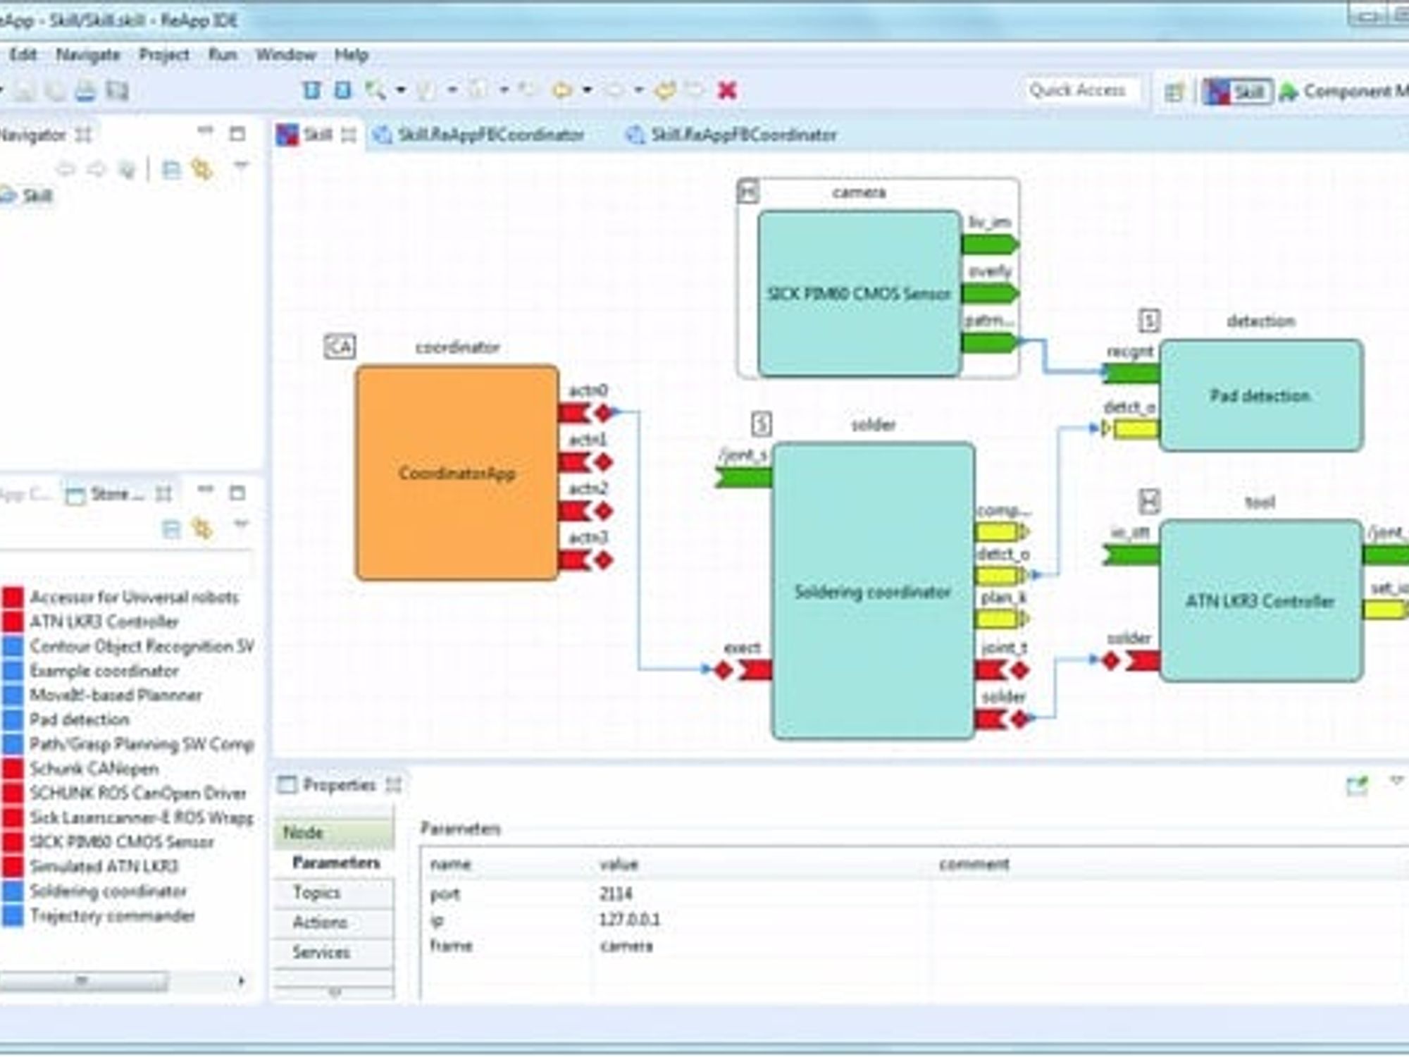Select Contour Object Recognition item
1409x1057 pixels.
(130, 646)
